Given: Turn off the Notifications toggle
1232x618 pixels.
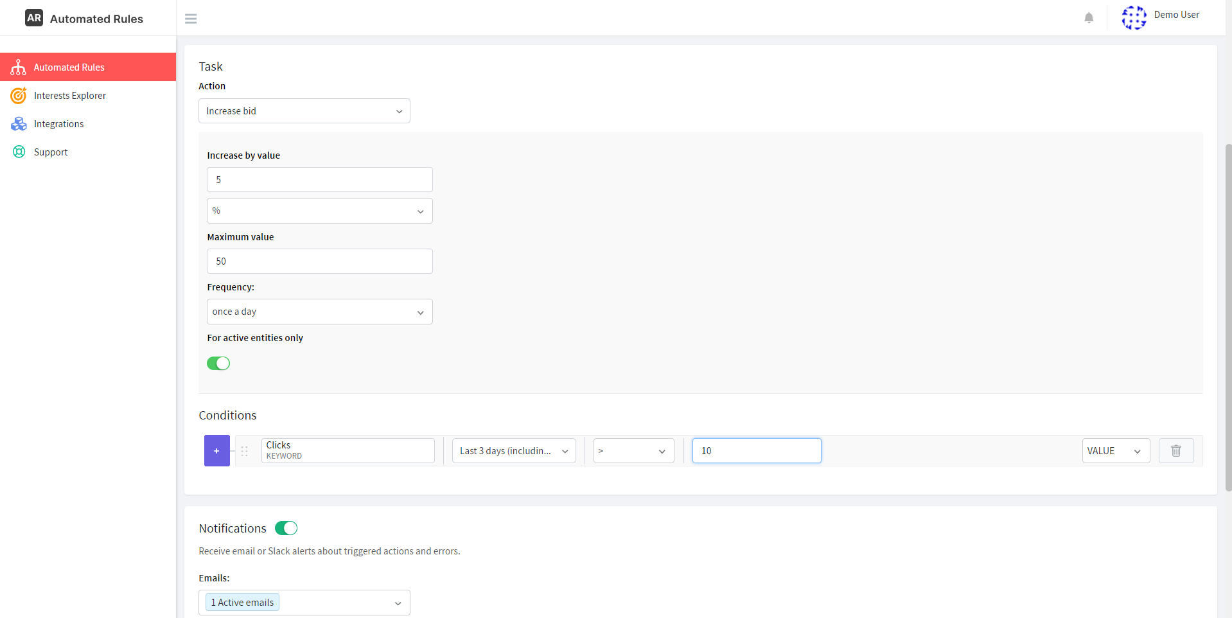Looking at the screenshot, I should tap(286, 528).
